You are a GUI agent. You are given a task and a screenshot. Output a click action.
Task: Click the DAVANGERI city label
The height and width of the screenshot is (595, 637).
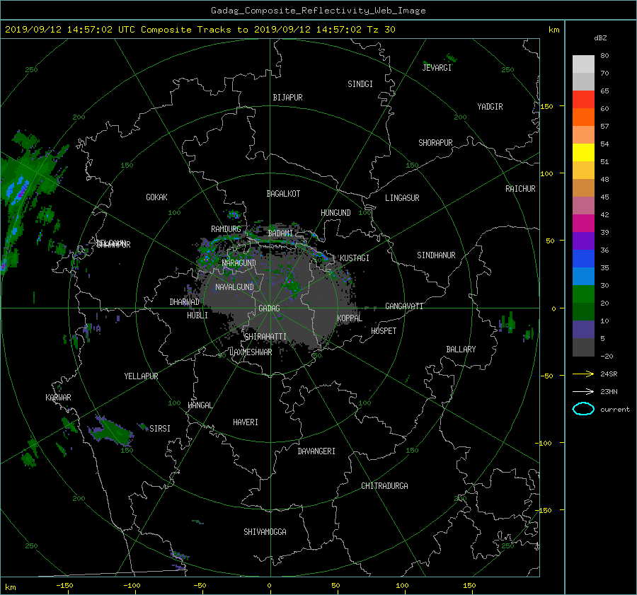coord(316,451)
